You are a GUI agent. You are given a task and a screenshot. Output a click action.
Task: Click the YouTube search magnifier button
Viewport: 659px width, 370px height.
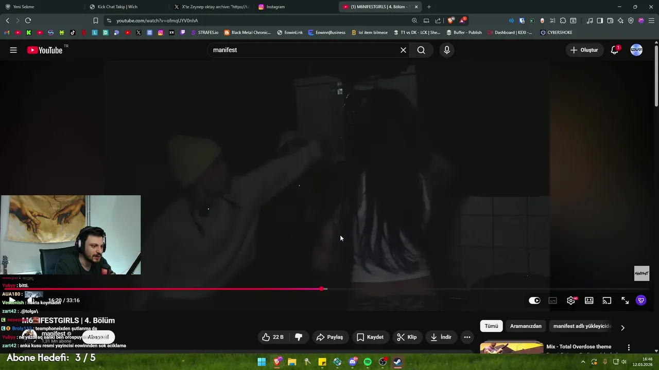tap(421, 50)
